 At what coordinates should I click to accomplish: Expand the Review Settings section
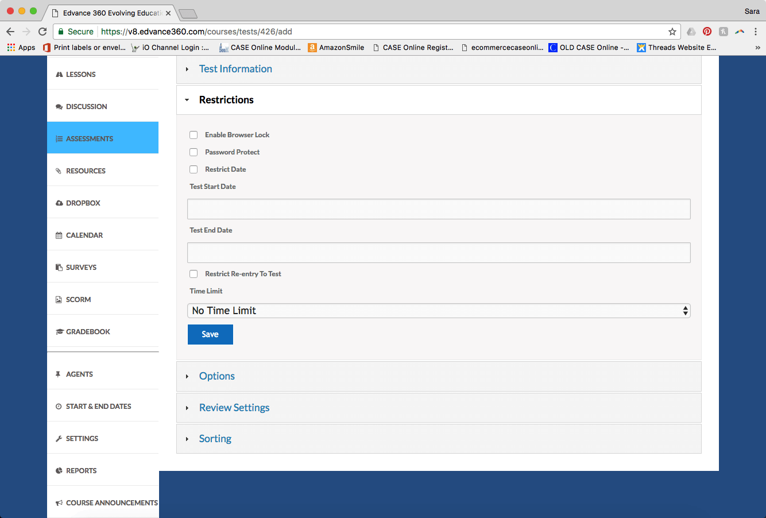(234, 408)
